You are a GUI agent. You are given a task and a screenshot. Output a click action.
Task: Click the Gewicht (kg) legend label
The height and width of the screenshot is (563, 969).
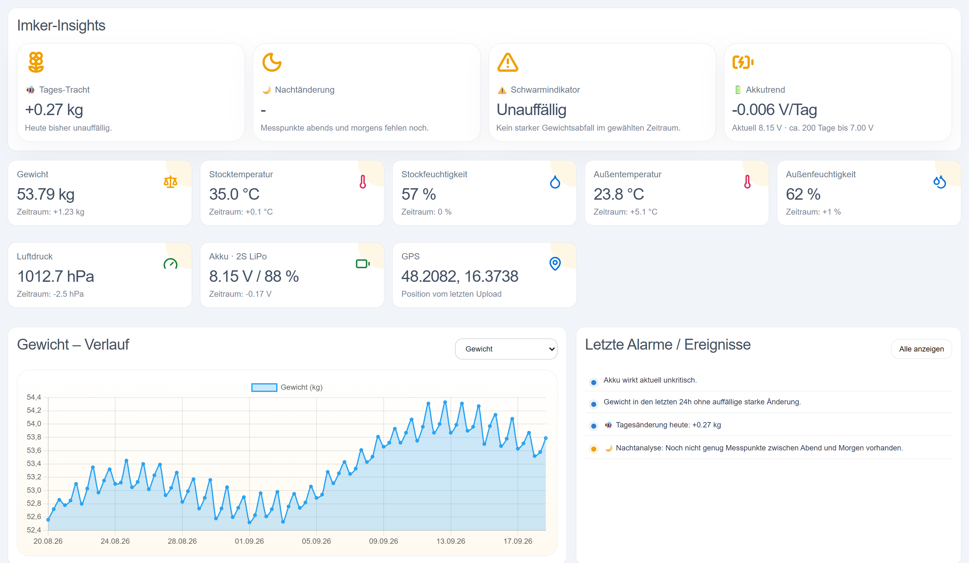click(302, 387)
